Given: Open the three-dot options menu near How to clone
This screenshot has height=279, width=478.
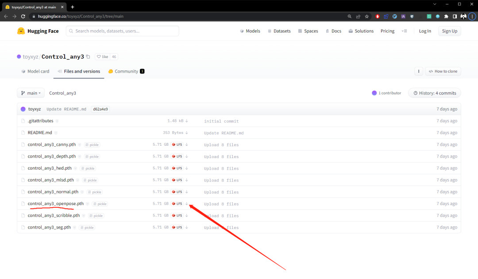Looking at the screenshot, I should (419, 71).
